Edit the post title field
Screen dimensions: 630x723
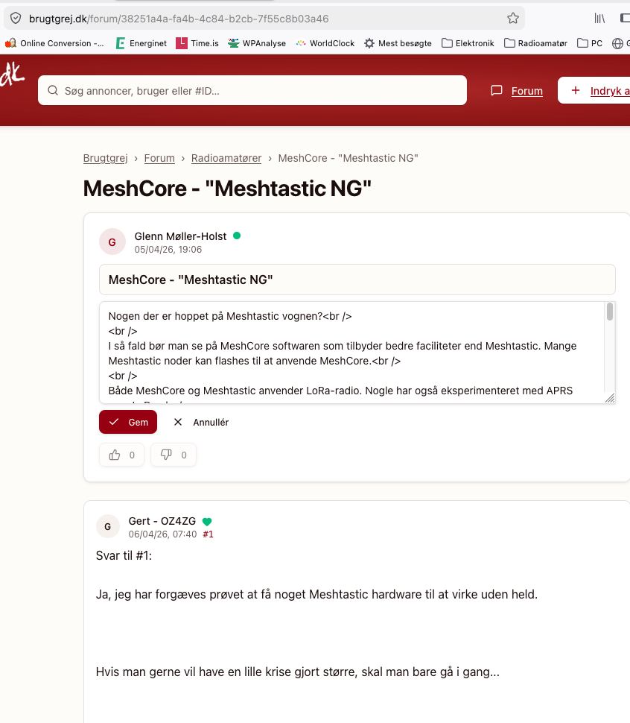tap(357, 280)
